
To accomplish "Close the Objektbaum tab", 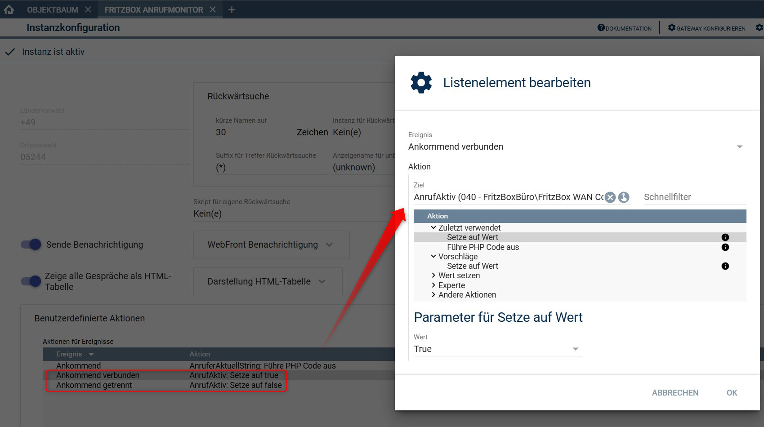I will [88, 9].
